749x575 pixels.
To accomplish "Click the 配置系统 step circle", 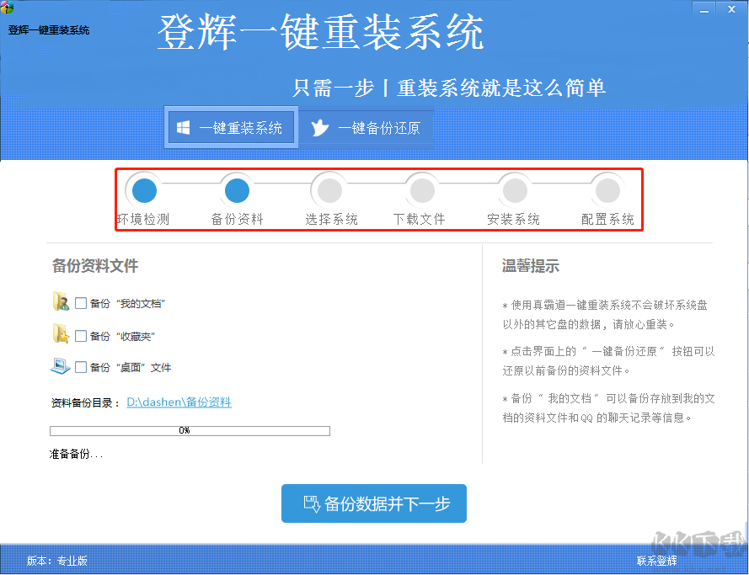I will click(x=607, y=189).
